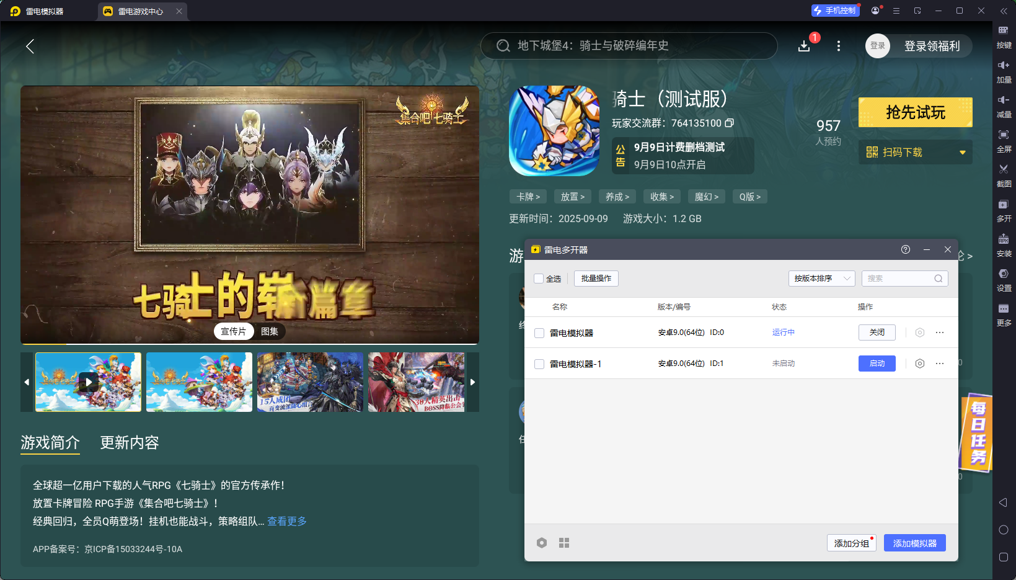Viewport: 1016px width, 580px height.
Task: Focus the game search box at top
Action: (629, 46)
